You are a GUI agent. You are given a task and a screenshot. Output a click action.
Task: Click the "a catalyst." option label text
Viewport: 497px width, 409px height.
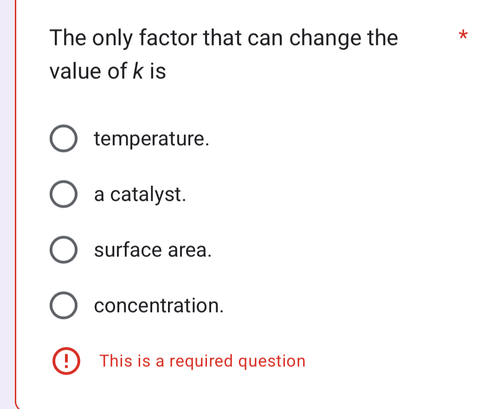pos(140,194)
